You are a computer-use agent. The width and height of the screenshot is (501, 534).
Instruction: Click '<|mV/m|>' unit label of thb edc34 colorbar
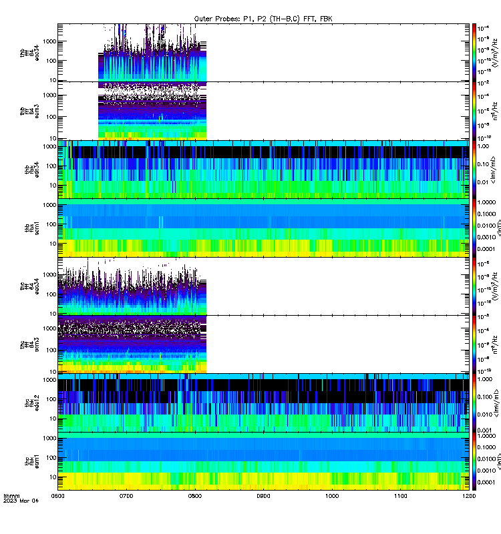click(493, 170)
